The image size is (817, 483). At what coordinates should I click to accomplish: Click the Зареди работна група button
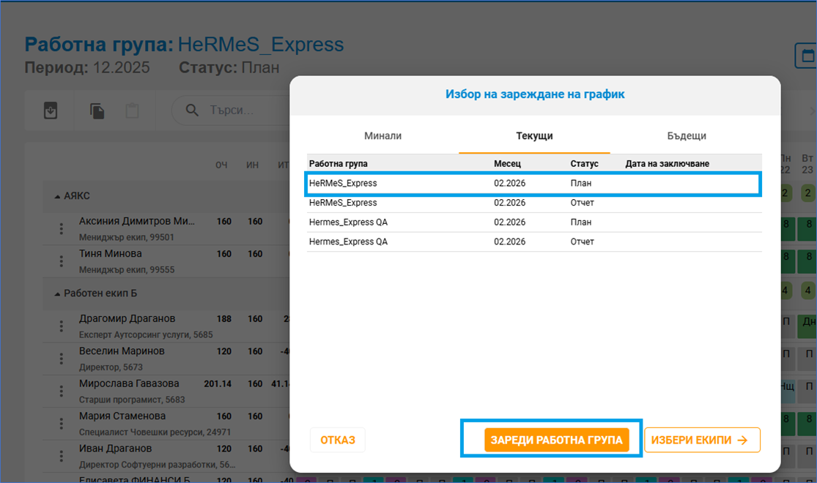tap(556, 440)
